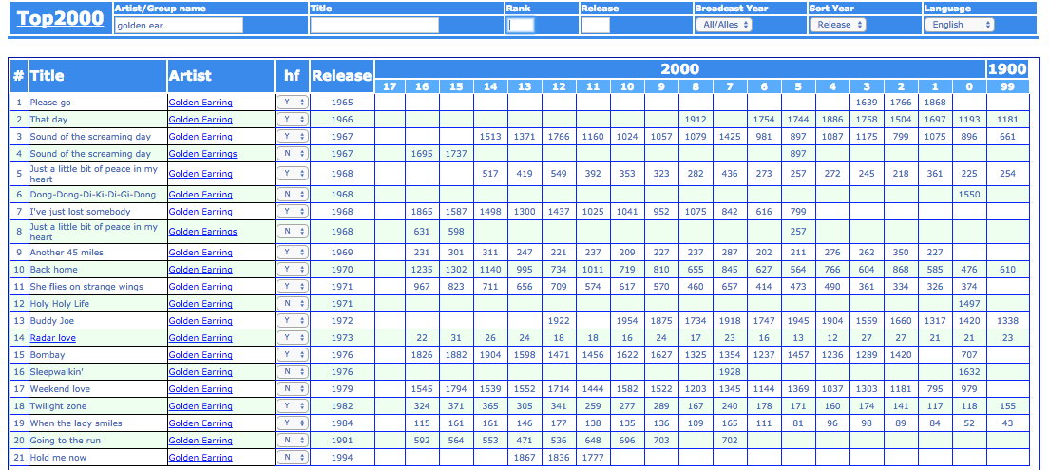Open Golden Earrings link in row 8
Screen dimensions: 1049x470
click(x=202, y=232)
